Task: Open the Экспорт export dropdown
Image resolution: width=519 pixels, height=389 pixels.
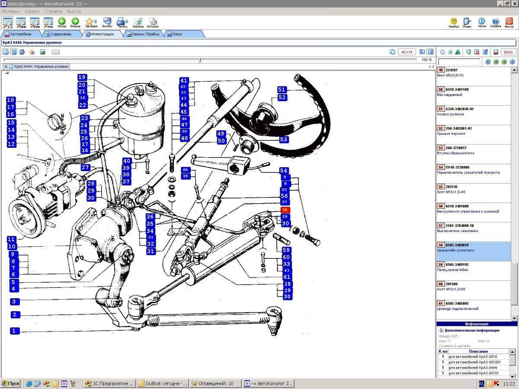Action: pos(107,22)
